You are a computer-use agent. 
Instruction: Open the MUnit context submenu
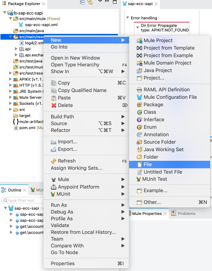(x=86, y=194)
